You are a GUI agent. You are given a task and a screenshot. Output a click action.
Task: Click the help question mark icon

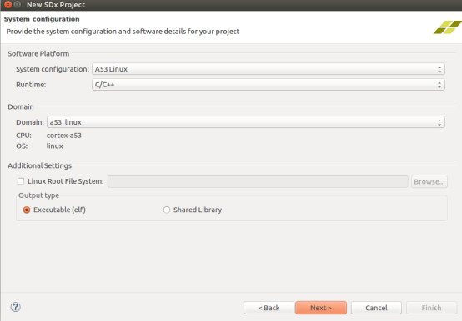(x=15, y=307)
